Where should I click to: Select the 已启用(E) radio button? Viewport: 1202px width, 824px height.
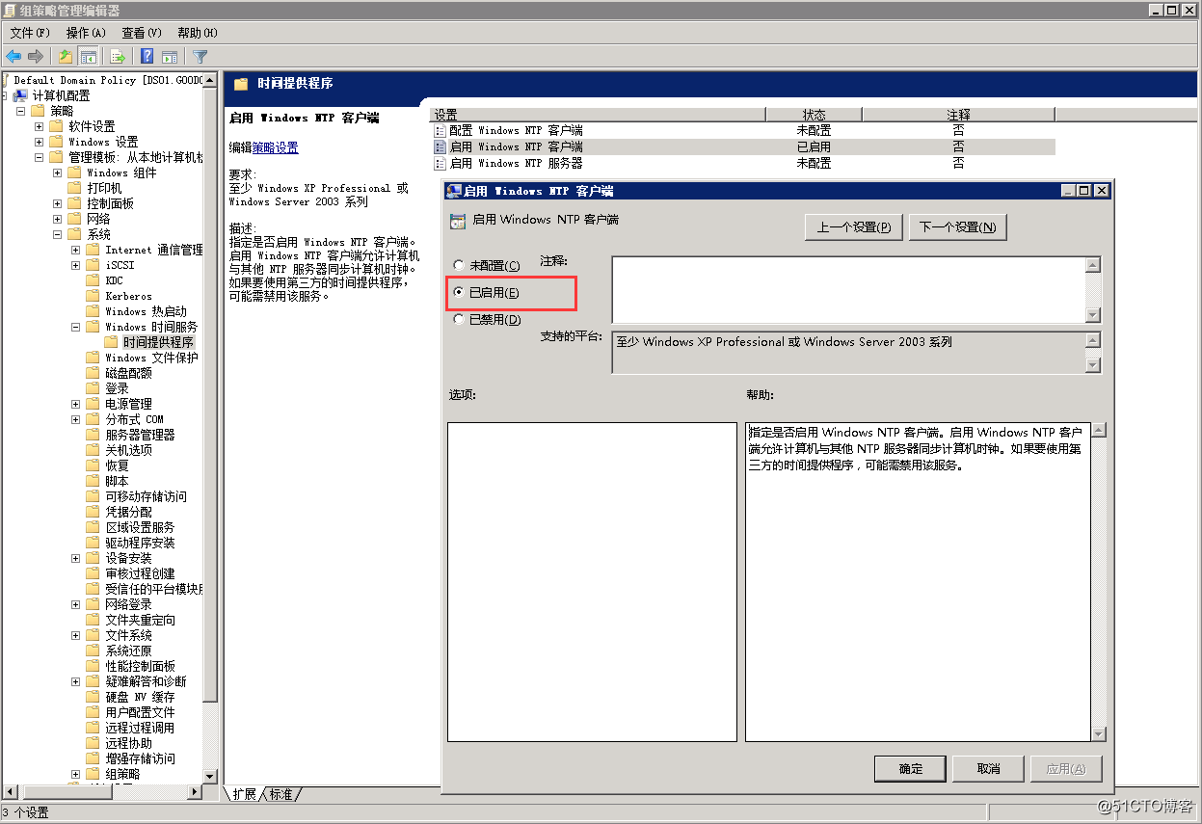point(459,292)
